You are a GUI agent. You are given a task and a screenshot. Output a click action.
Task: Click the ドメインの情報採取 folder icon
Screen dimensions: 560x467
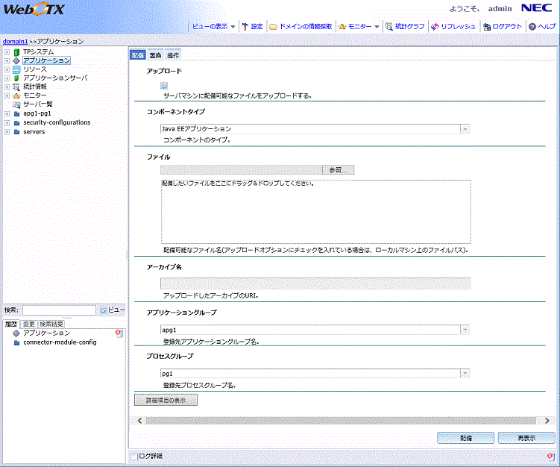(x=273, y=26)
